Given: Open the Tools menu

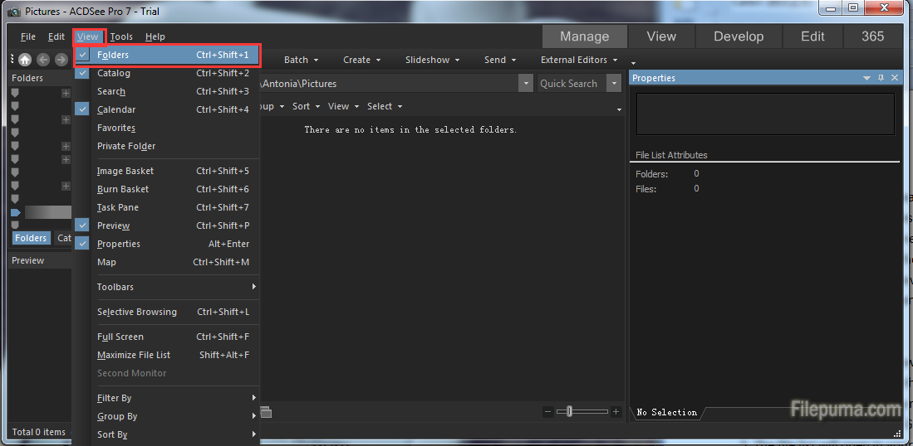Looking at the screenshot, I should point(121,36).
